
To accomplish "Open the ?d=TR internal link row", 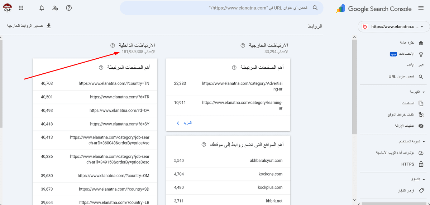I will click(x=95, y=97).
